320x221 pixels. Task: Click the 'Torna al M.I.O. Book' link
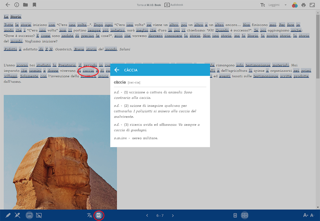click(x=148, y=5)
